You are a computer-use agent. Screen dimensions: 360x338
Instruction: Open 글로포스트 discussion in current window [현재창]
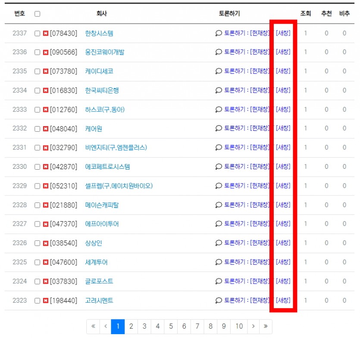point(260,281)
